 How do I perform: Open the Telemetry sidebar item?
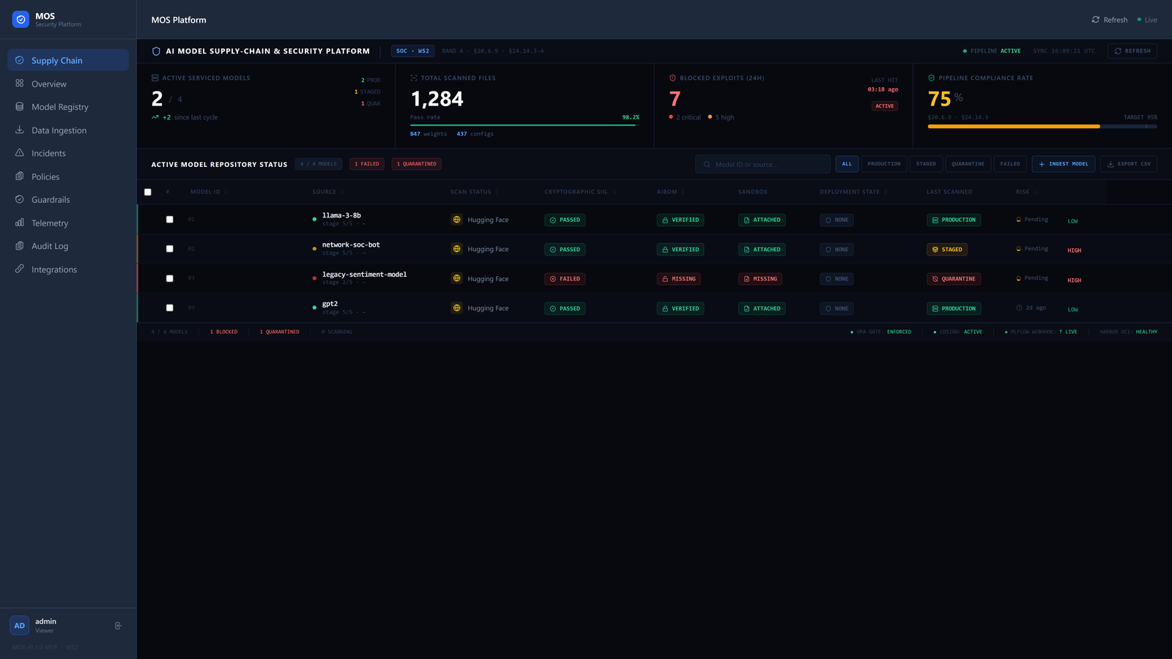pyautogui.click(x=68, y=223)
